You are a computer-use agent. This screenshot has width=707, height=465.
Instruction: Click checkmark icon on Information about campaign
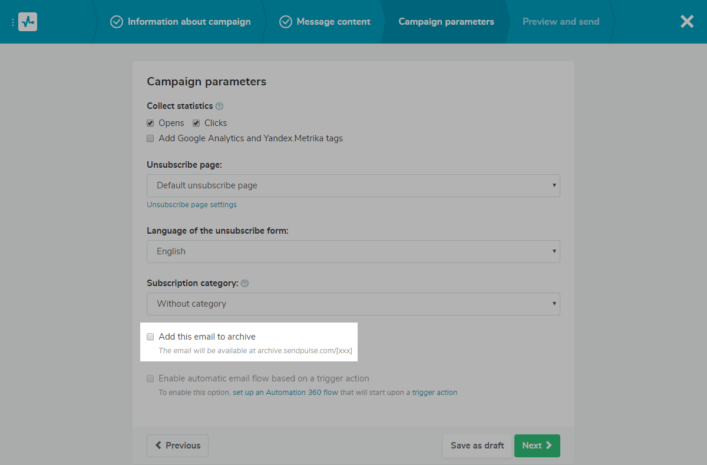tap(117, 22)
